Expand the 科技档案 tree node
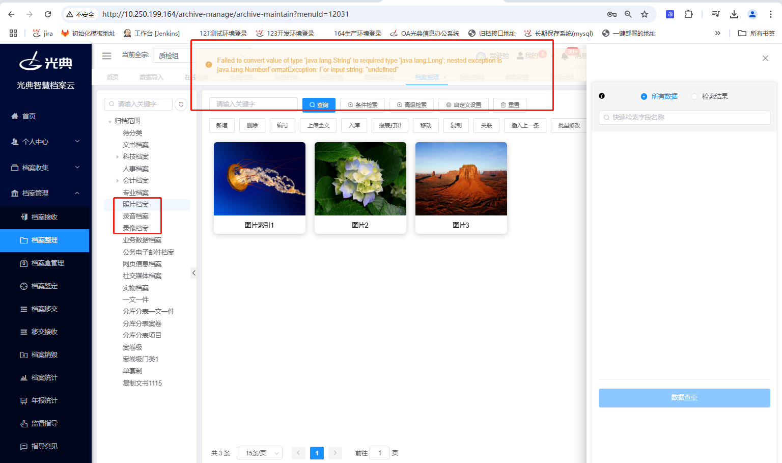The width and height of the screenshot is (782, 463). (x=118, y=157)
